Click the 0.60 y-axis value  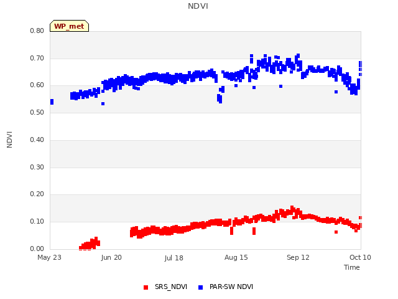coord(37,85)
